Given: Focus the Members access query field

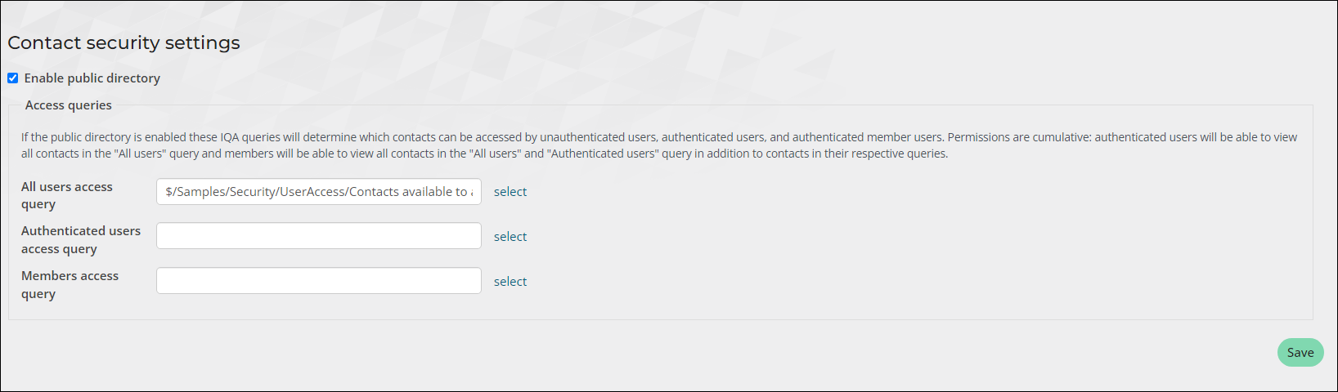Looking at the screenshot, I should click(319, 281).
